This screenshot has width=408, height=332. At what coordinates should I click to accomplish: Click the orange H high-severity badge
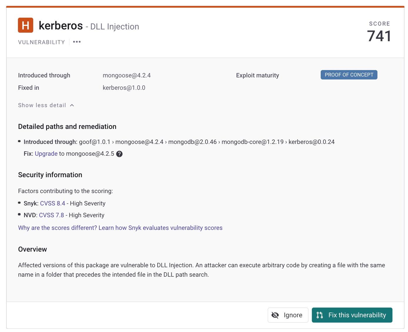26,25
